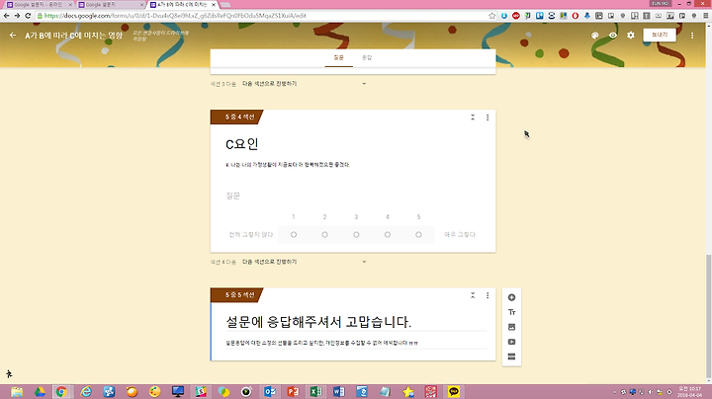Edit the final section description text
712x399 pixels.
tap(321, 343)
